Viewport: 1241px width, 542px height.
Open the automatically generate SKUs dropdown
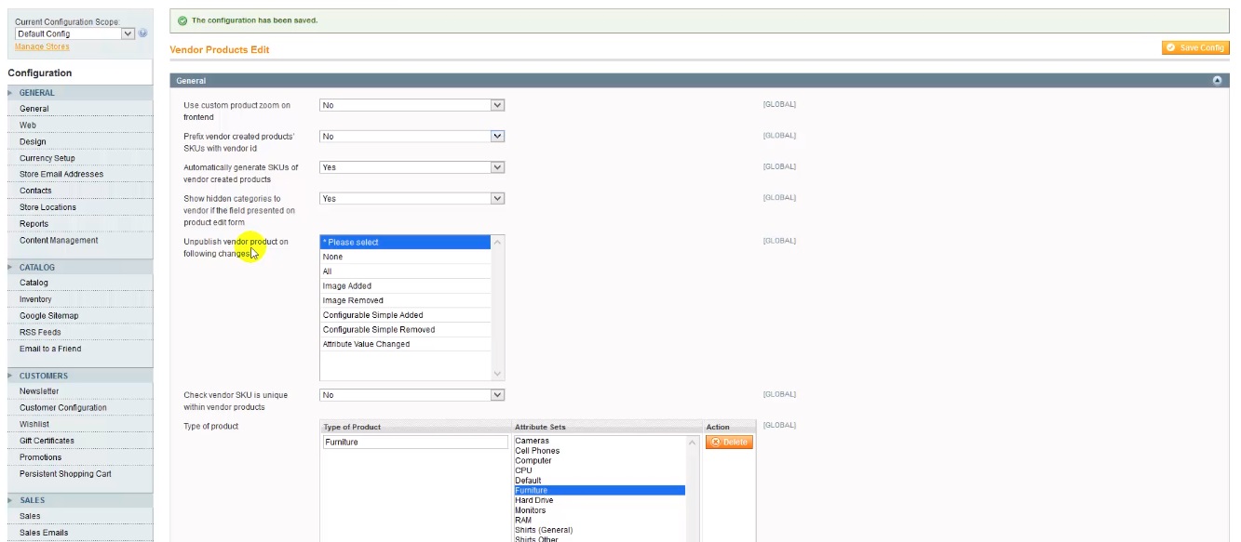tap(411, 167)
